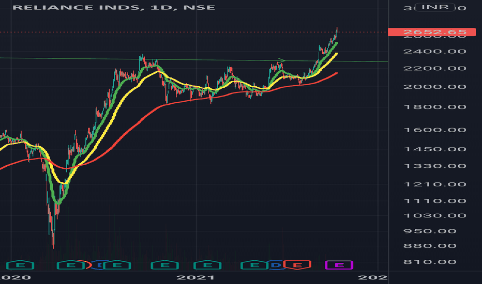Click the 2400.00 price axis label

coord(434,51)
